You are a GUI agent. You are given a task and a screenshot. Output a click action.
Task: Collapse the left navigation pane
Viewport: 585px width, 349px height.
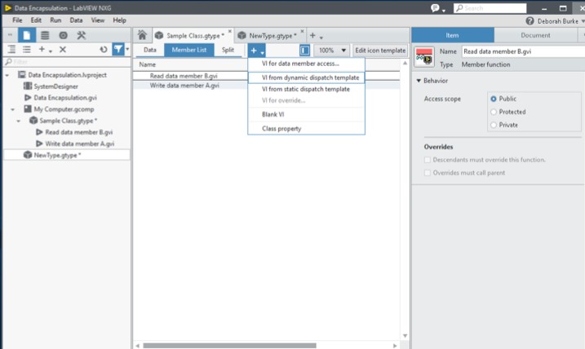10,35
